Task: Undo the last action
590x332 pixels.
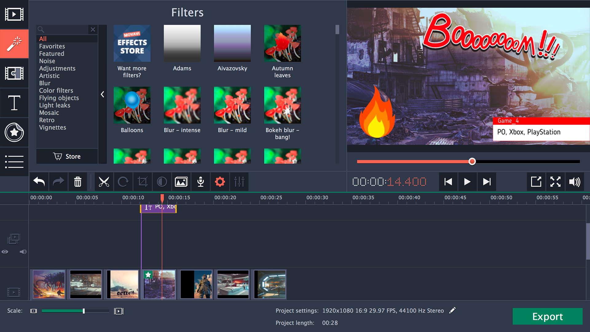Action: click(x=39, y=182)
